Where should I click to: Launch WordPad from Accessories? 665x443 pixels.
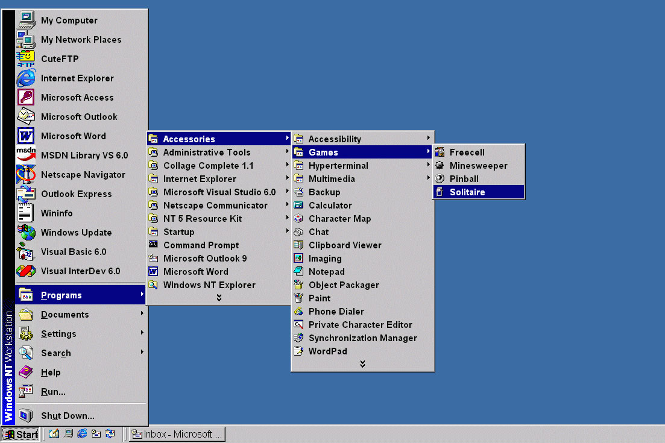tap(362, 351)
